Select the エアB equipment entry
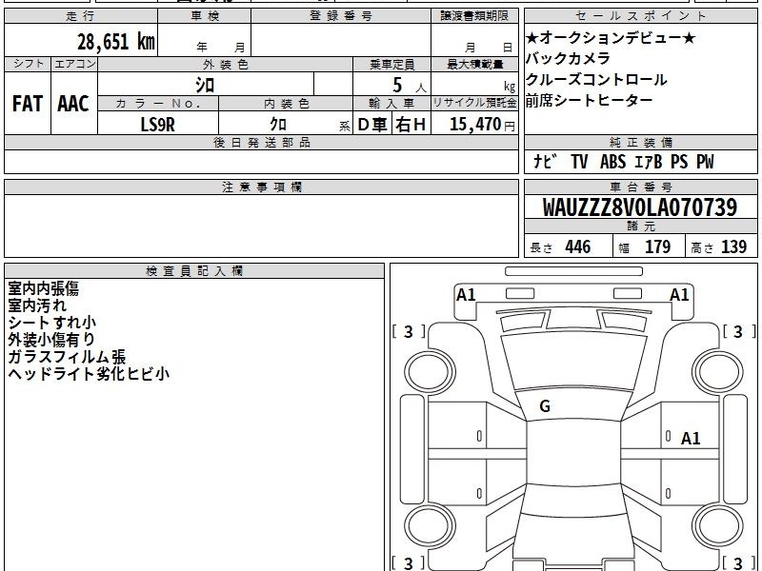The image size is (762, 571). coord(649,161)
